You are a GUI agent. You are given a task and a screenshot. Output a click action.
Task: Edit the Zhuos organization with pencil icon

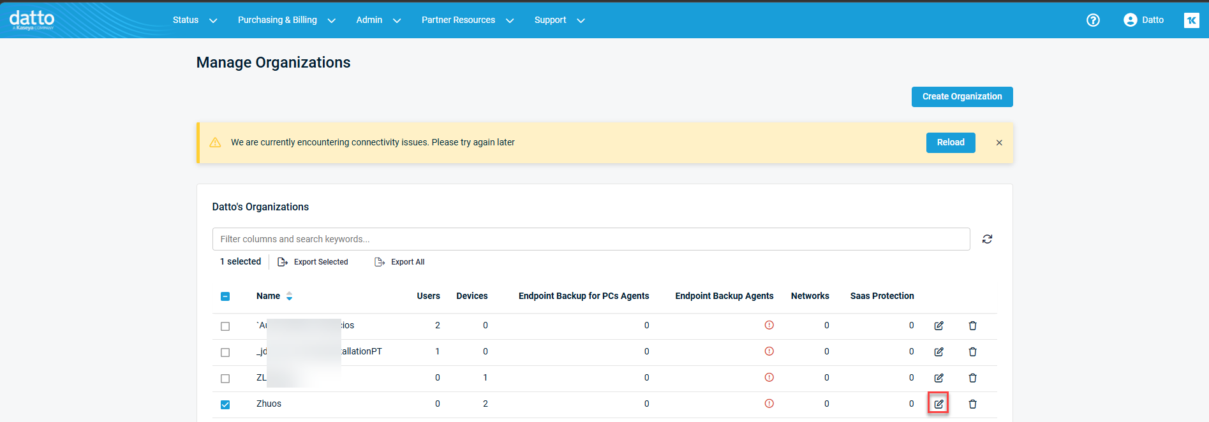pyautogui.click(x=938, y=404)
